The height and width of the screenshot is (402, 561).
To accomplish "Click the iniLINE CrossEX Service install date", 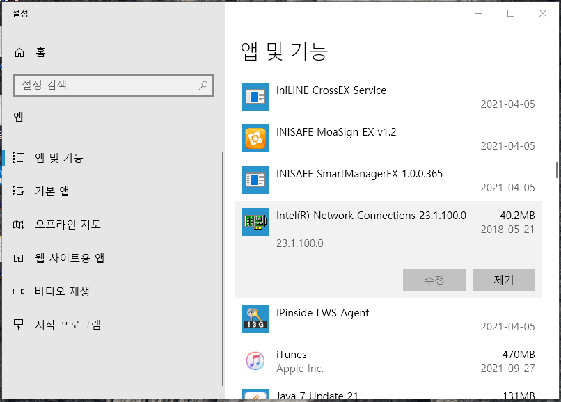I will point(507,104).
